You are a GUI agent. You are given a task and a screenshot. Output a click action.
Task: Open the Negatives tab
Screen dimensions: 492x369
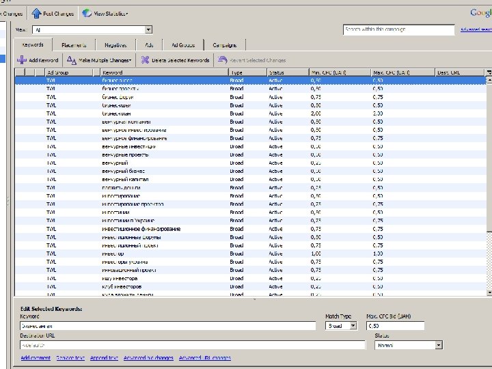[x=115, y=45]
